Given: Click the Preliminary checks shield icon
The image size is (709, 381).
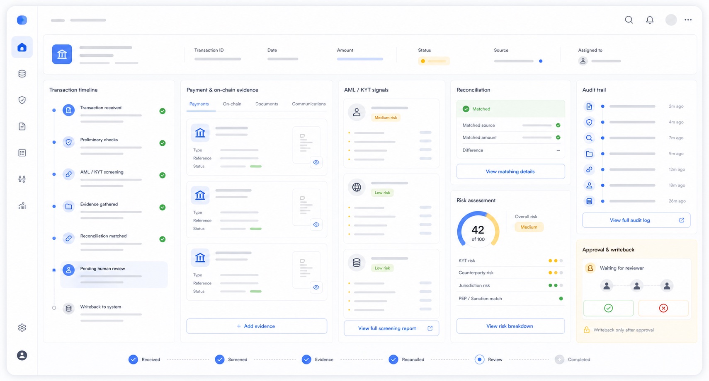Looking at the screenshot, I should (68, 142).
